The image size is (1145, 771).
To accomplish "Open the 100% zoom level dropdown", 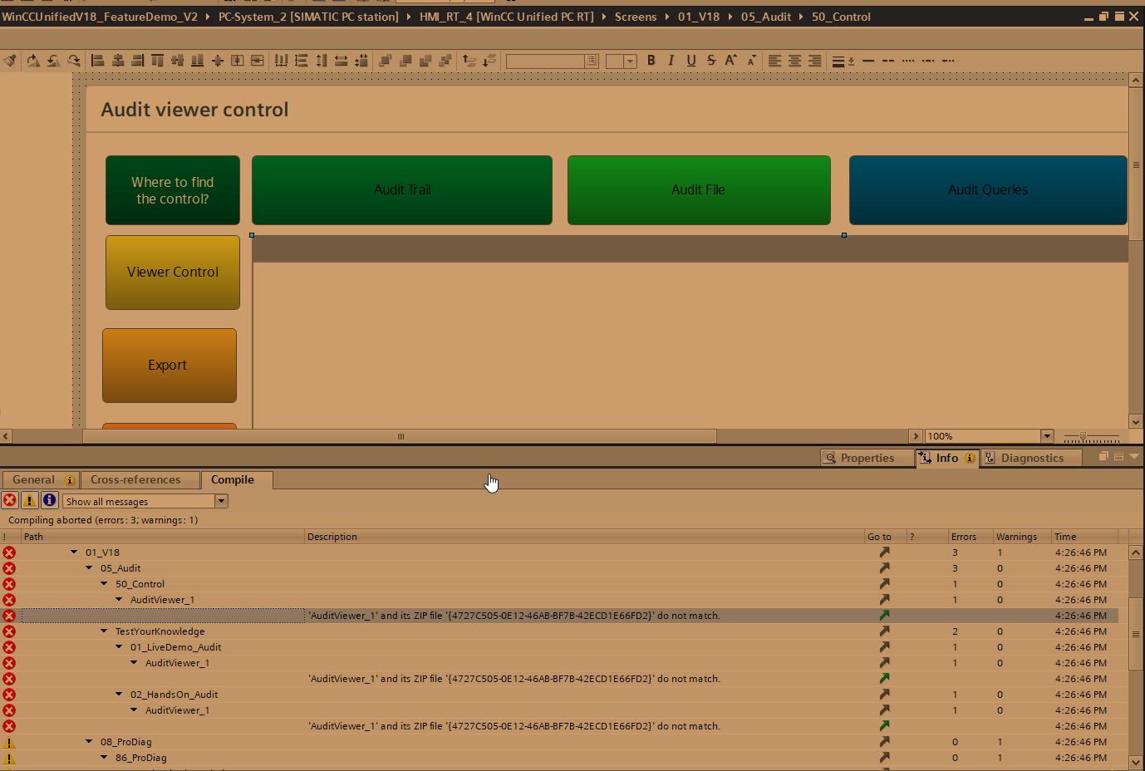I will click(x=1047, y=436).
